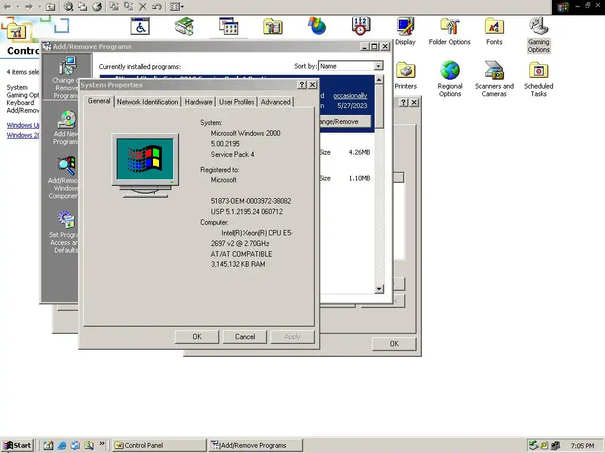Switch to the User Profiles tab
605x453 pixels.
(236, 102)
